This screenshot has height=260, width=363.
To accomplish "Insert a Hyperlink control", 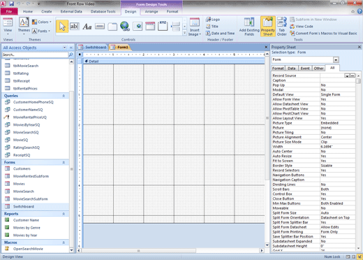I will point(125,27).
